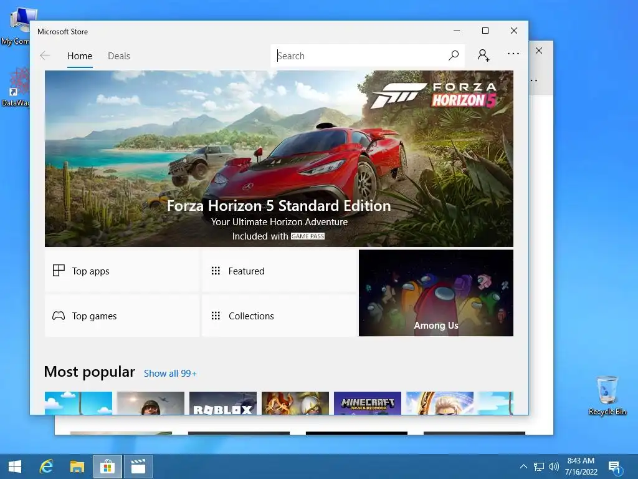Image resolution: width=638 pixels, height=479 pixels.
Task: Close the background window behind the Store
Action: tap(539, 51)
